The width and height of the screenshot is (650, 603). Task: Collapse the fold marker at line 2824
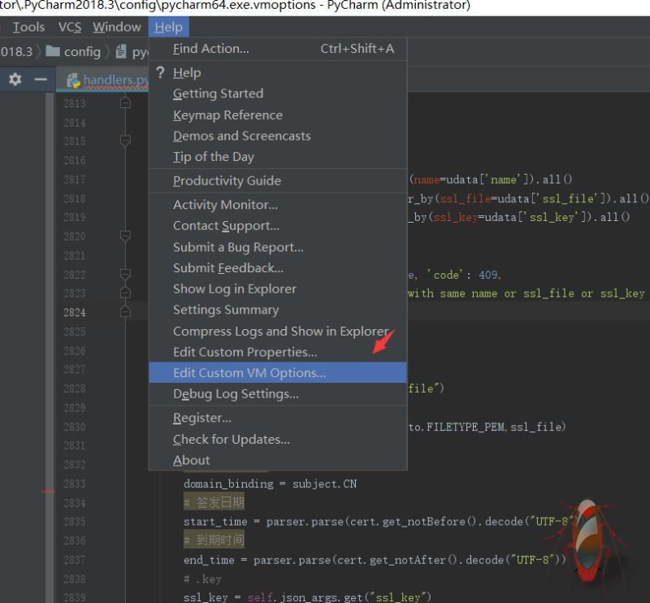(125, 311)
